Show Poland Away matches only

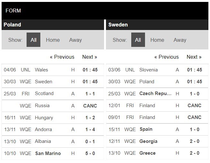click(x=76, y=40)
